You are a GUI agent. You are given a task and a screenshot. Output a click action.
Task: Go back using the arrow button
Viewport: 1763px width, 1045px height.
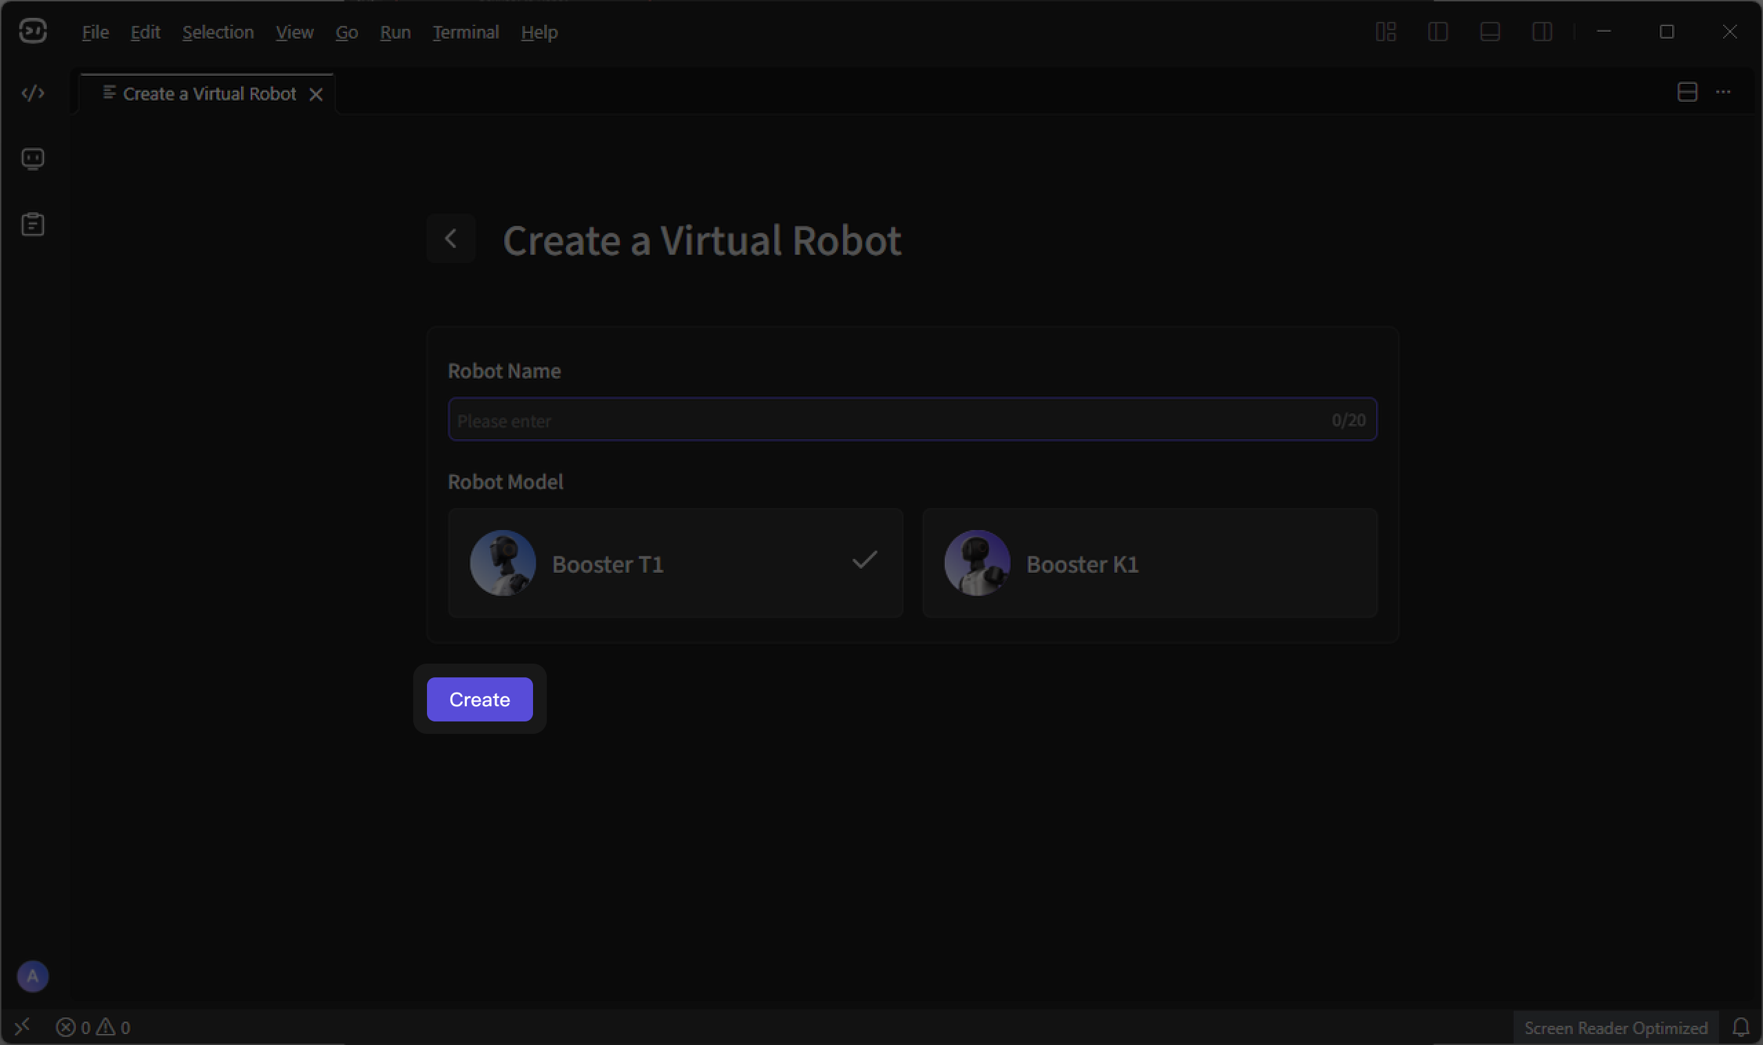[451, 239]
